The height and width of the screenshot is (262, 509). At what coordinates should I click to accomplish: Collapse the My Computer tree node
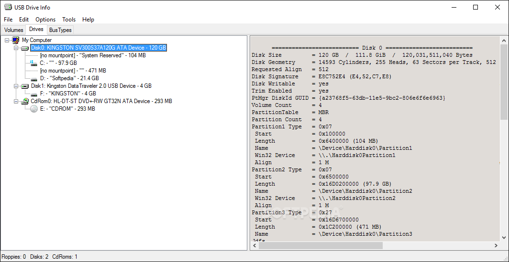(7, 40)
